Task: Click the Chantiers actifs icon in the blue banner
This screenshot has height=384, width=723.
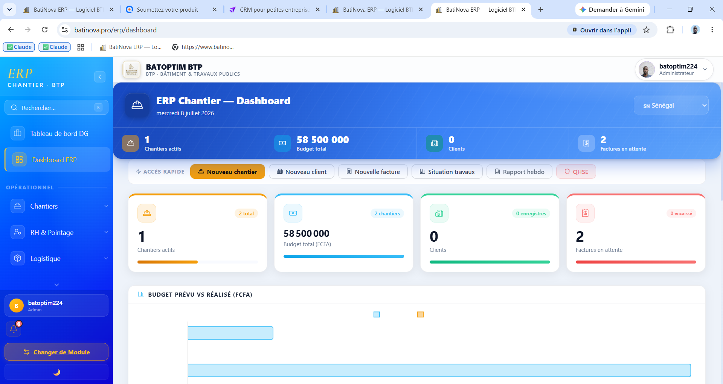Action: tap(130, 143)
